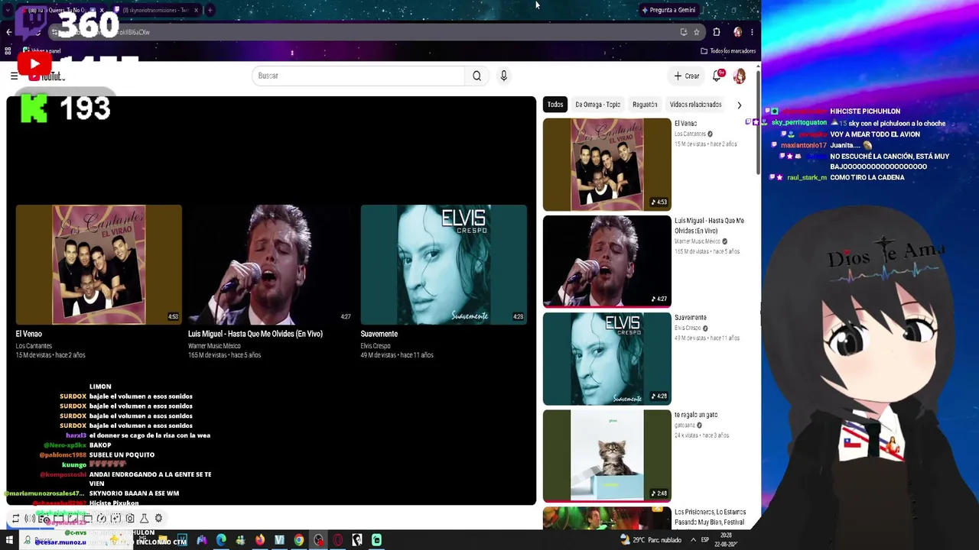This screenshot has width=979, height=550.
Task: Select the Videos relacionados chip
Action: [695, 105]
